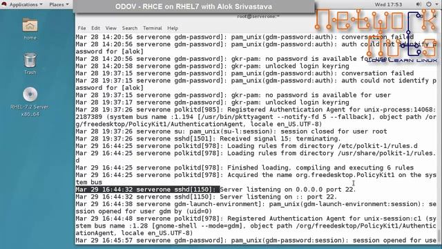Click text 'Server listening on :: port 22.'
This screenshot has height=249, width=442.
click(x=278, y=196)
